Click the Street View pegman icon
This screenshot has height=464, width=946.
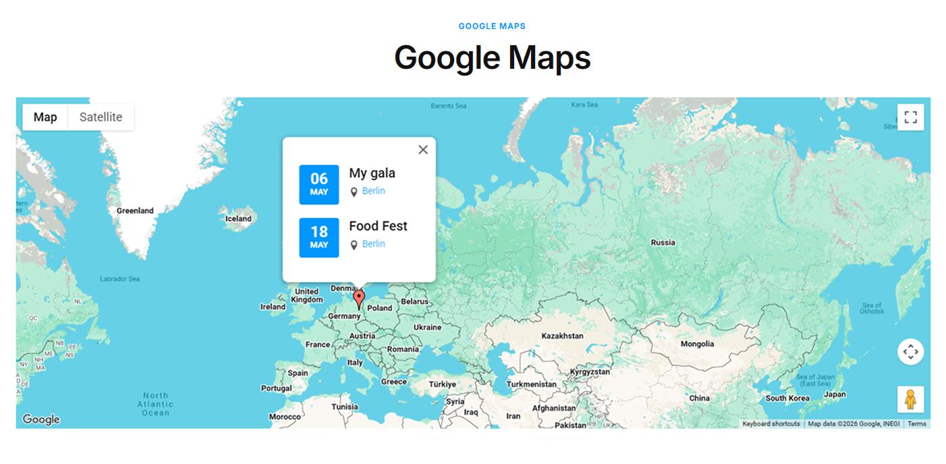(x=910, y=399)
